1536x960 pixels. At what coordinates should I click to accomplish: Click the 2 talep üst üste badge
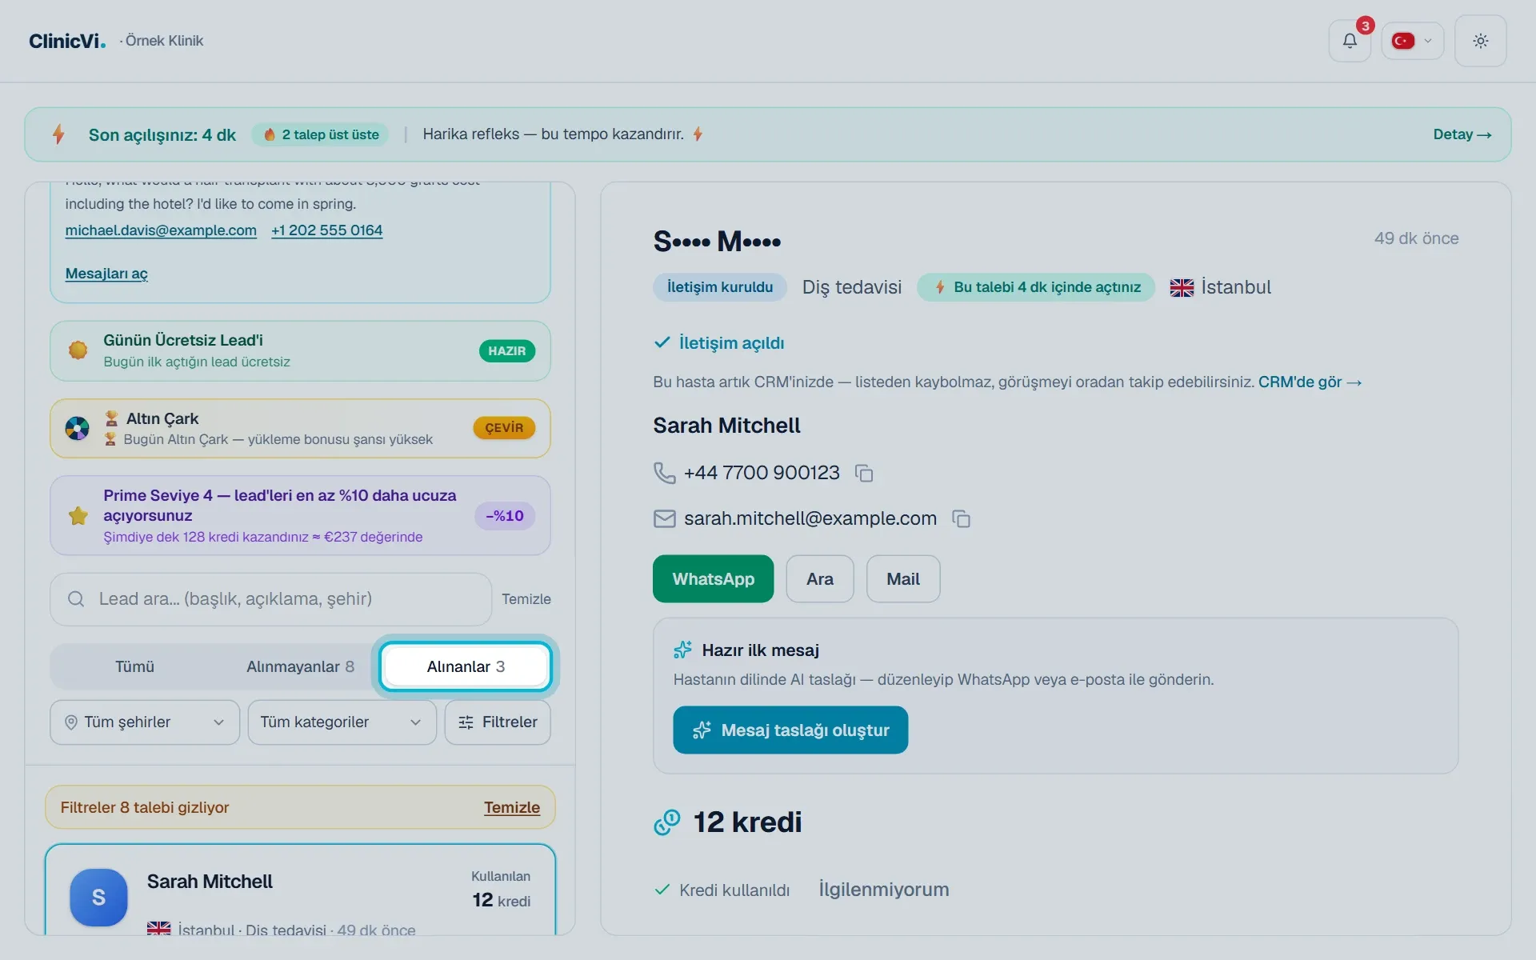[321, 134]
